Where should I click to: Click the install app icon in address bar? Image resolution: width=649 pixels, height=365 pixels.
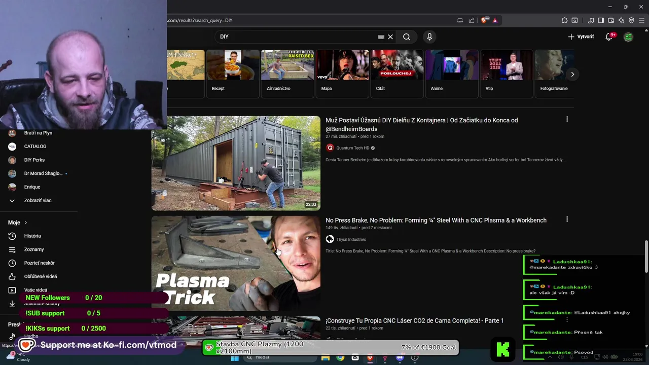point(460,20)
